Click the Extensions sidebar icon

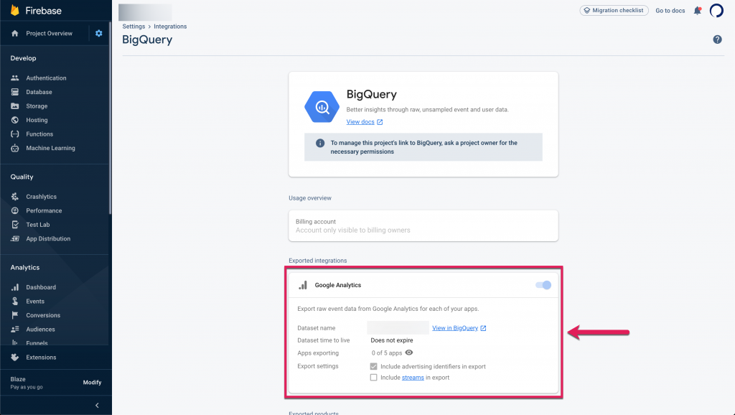(15, 358)
